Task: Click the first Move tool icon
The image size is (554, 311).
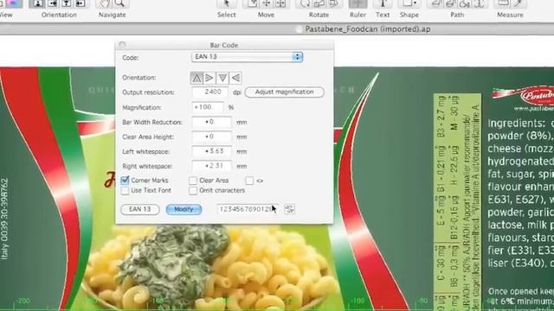Action: [252, 3]
